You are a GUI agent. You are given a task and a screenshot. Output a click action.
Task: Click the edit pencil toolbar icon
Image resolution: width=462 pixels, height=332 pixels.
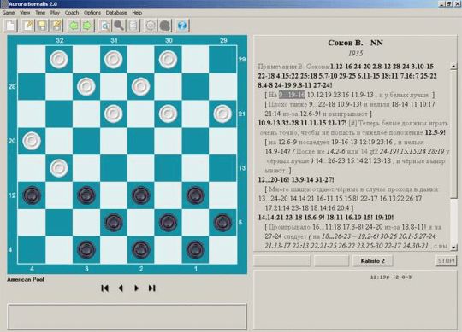28,26
